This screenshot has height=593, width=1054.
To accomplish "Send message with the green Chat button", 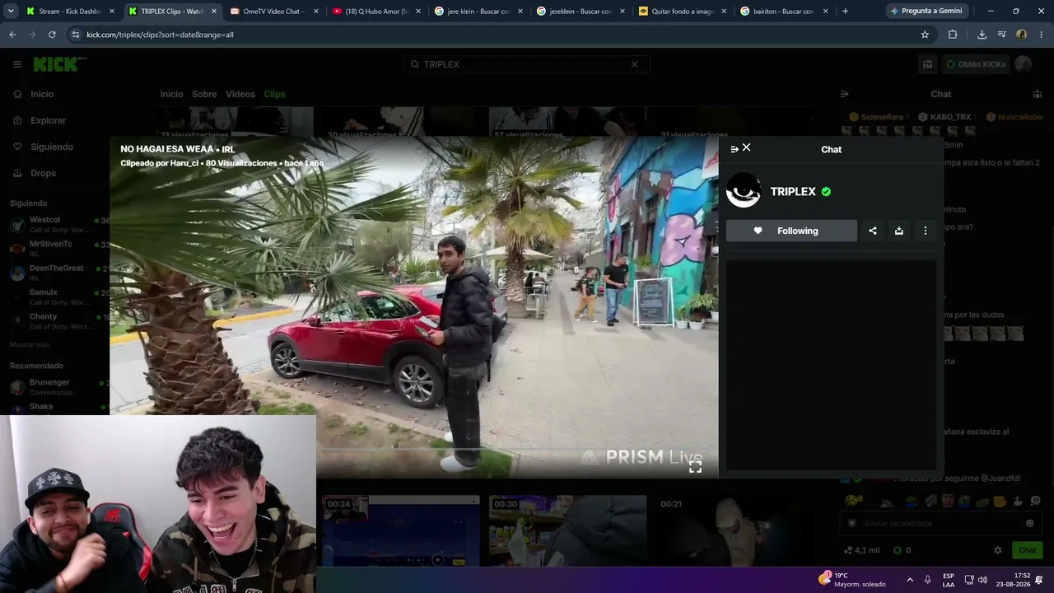I will click(x=1028, y=550).
